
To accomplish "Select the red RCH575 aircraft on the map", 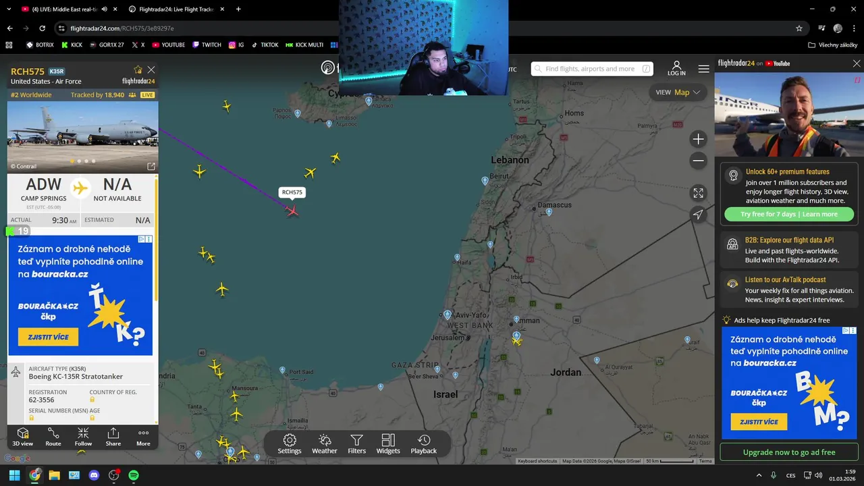I will (x=292, y=211).
